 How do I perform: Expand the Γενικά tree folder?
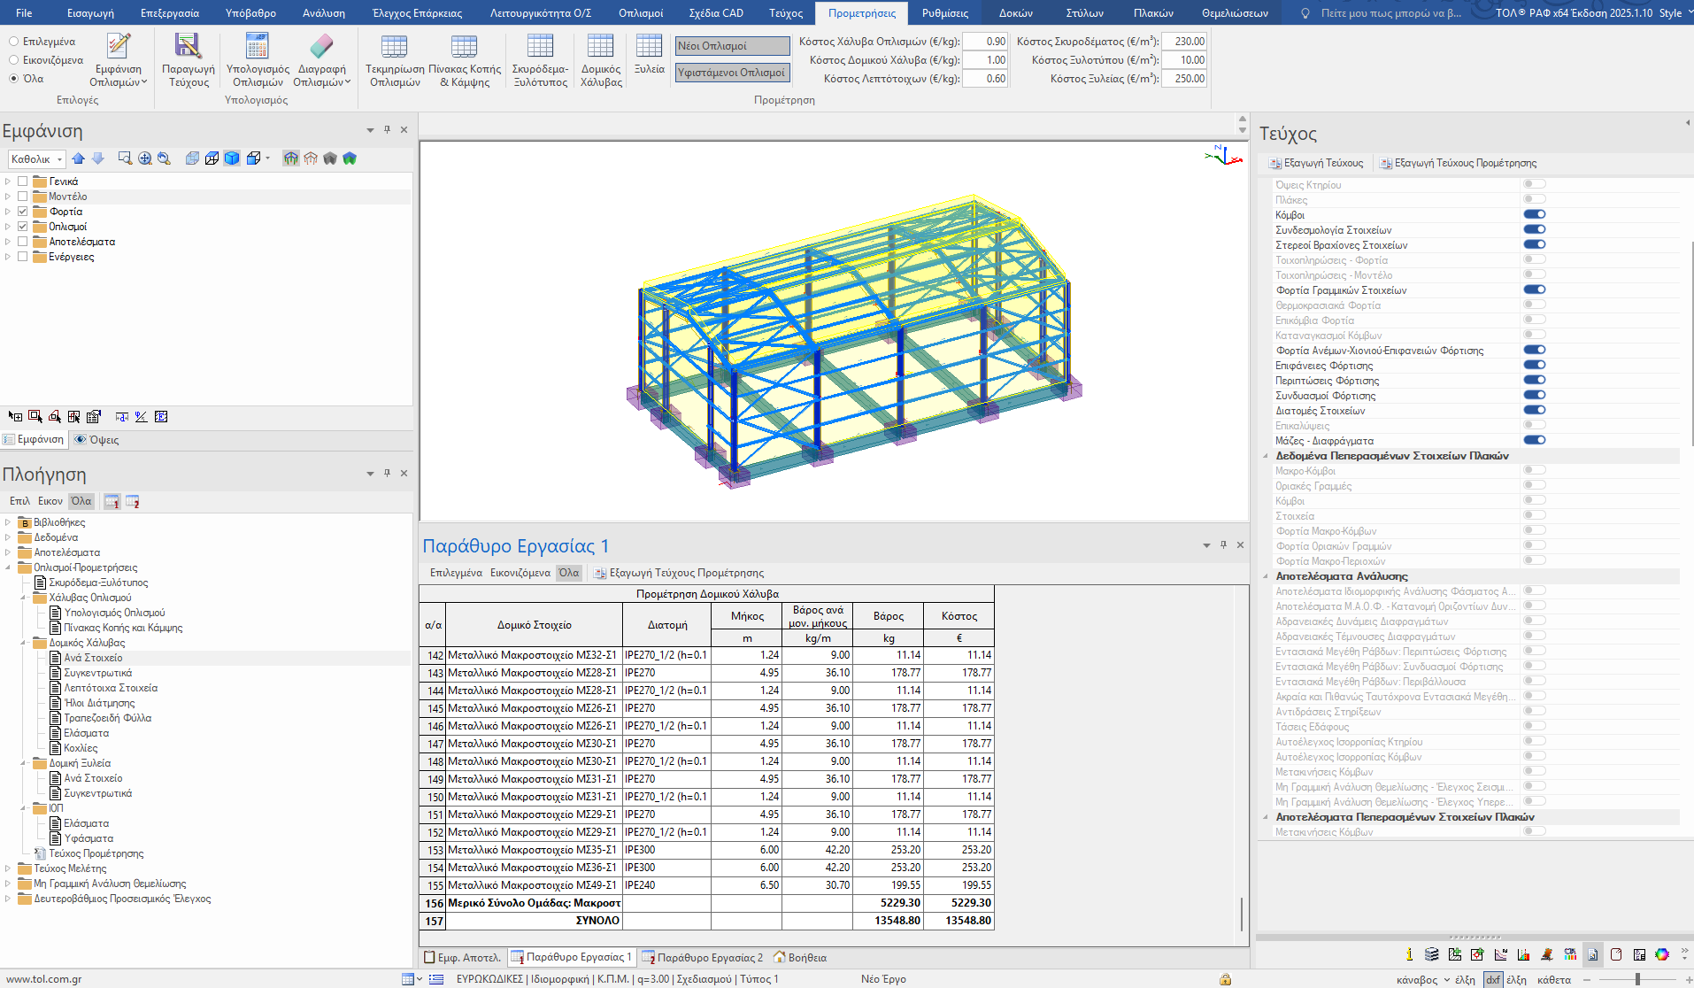pos(8,181)
